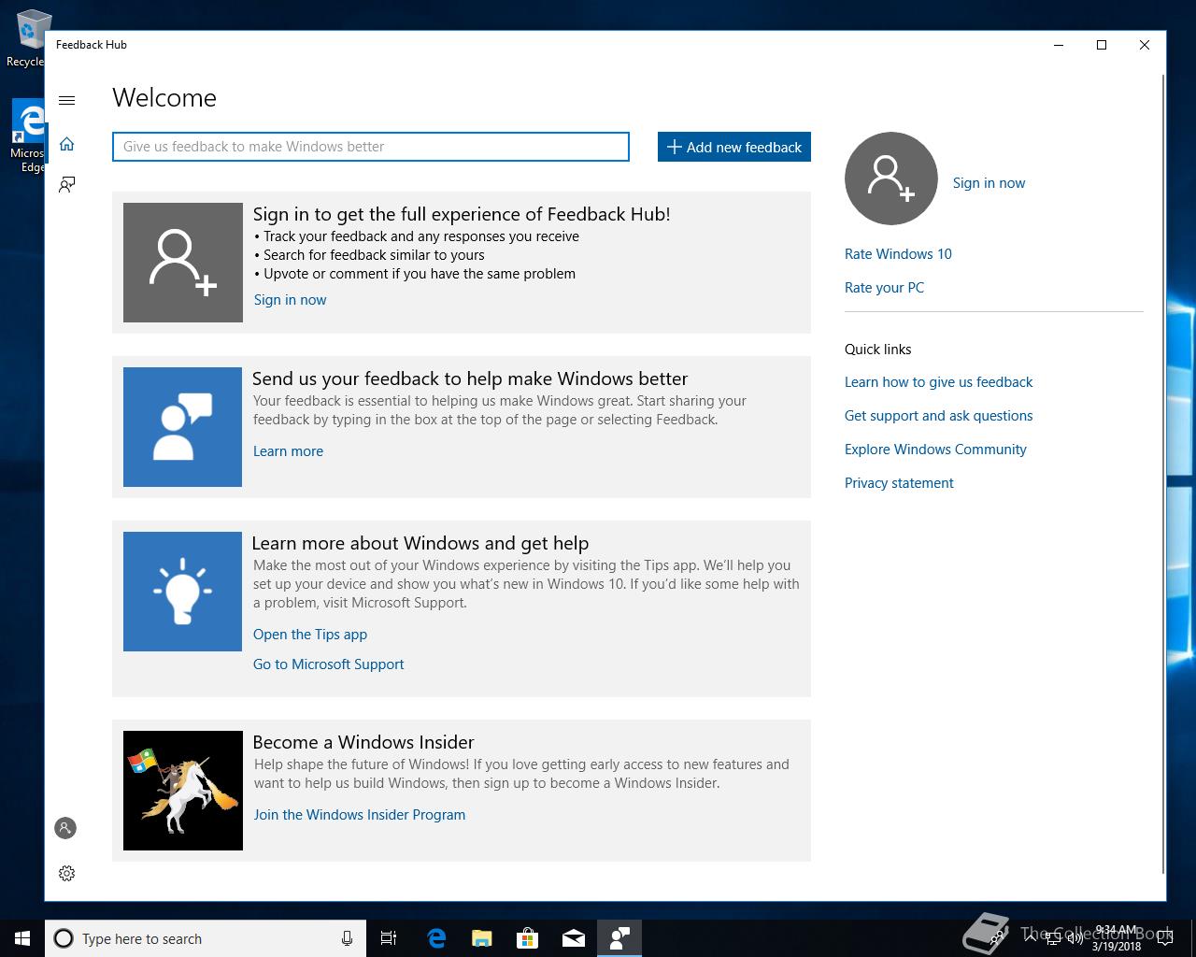Open Get support and ask questions
The image size is (1196, 957).
click(x=938, y=416)
